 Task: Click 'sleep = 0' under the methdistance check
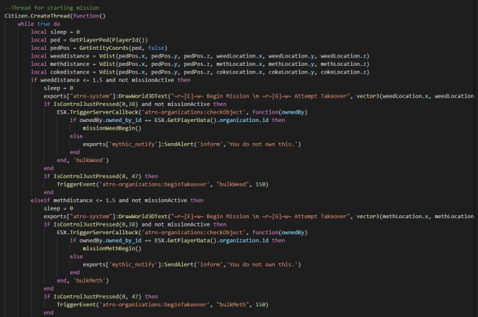pos(58,208)
